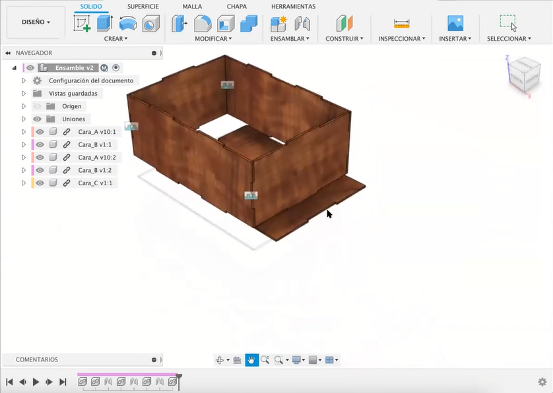Select the Hole tool
This screenshot has height=393, width=553.
click(x=151, y=24)
